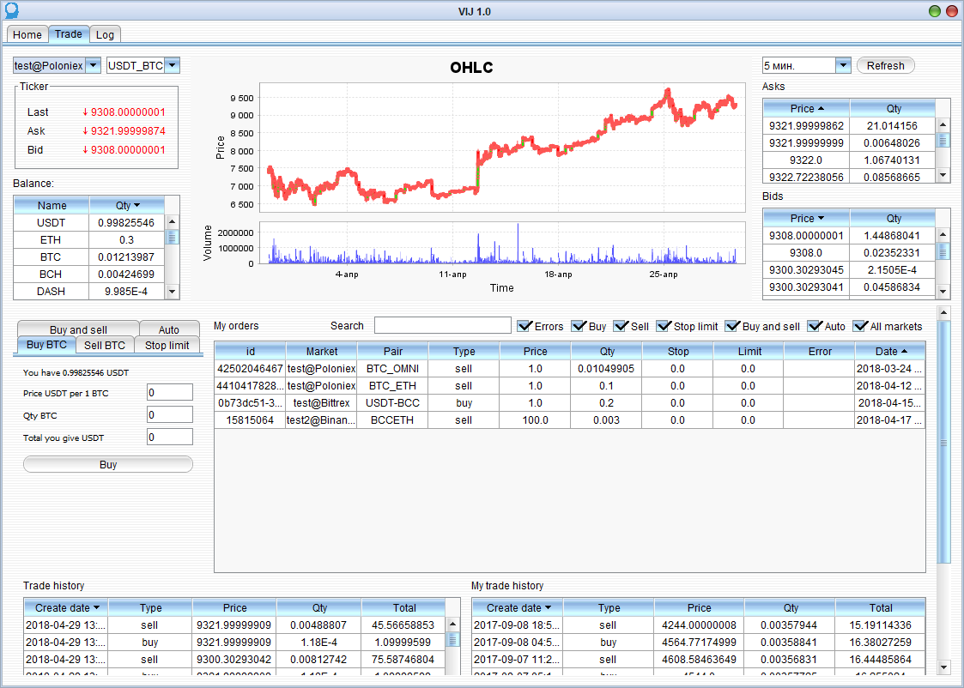Click the green maximize window button
This screenshot has width=964, height=688.
[935, 11]
